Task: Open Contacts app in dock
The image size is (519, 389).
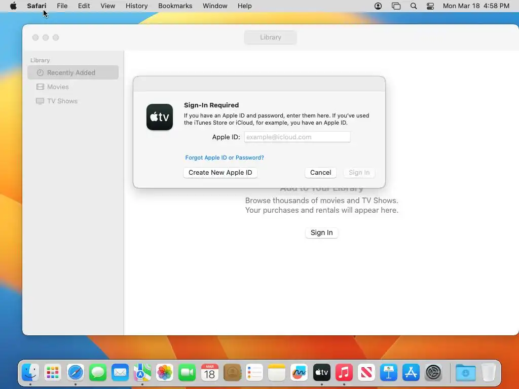Action: (232, 372)
